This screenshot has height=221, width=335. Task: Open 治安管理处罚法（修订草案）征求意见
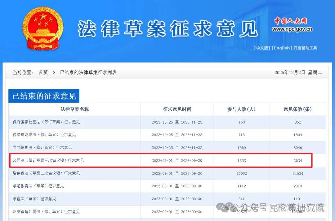(46, 212)
